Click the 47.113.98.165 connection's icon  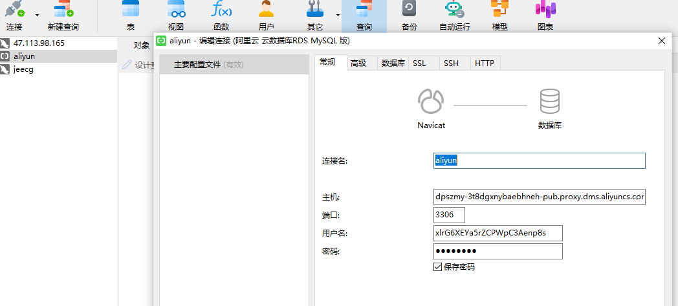click(x=5, y=43)
